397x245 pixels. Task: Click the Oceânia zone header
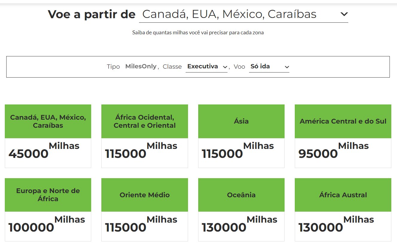pos(241,195)
